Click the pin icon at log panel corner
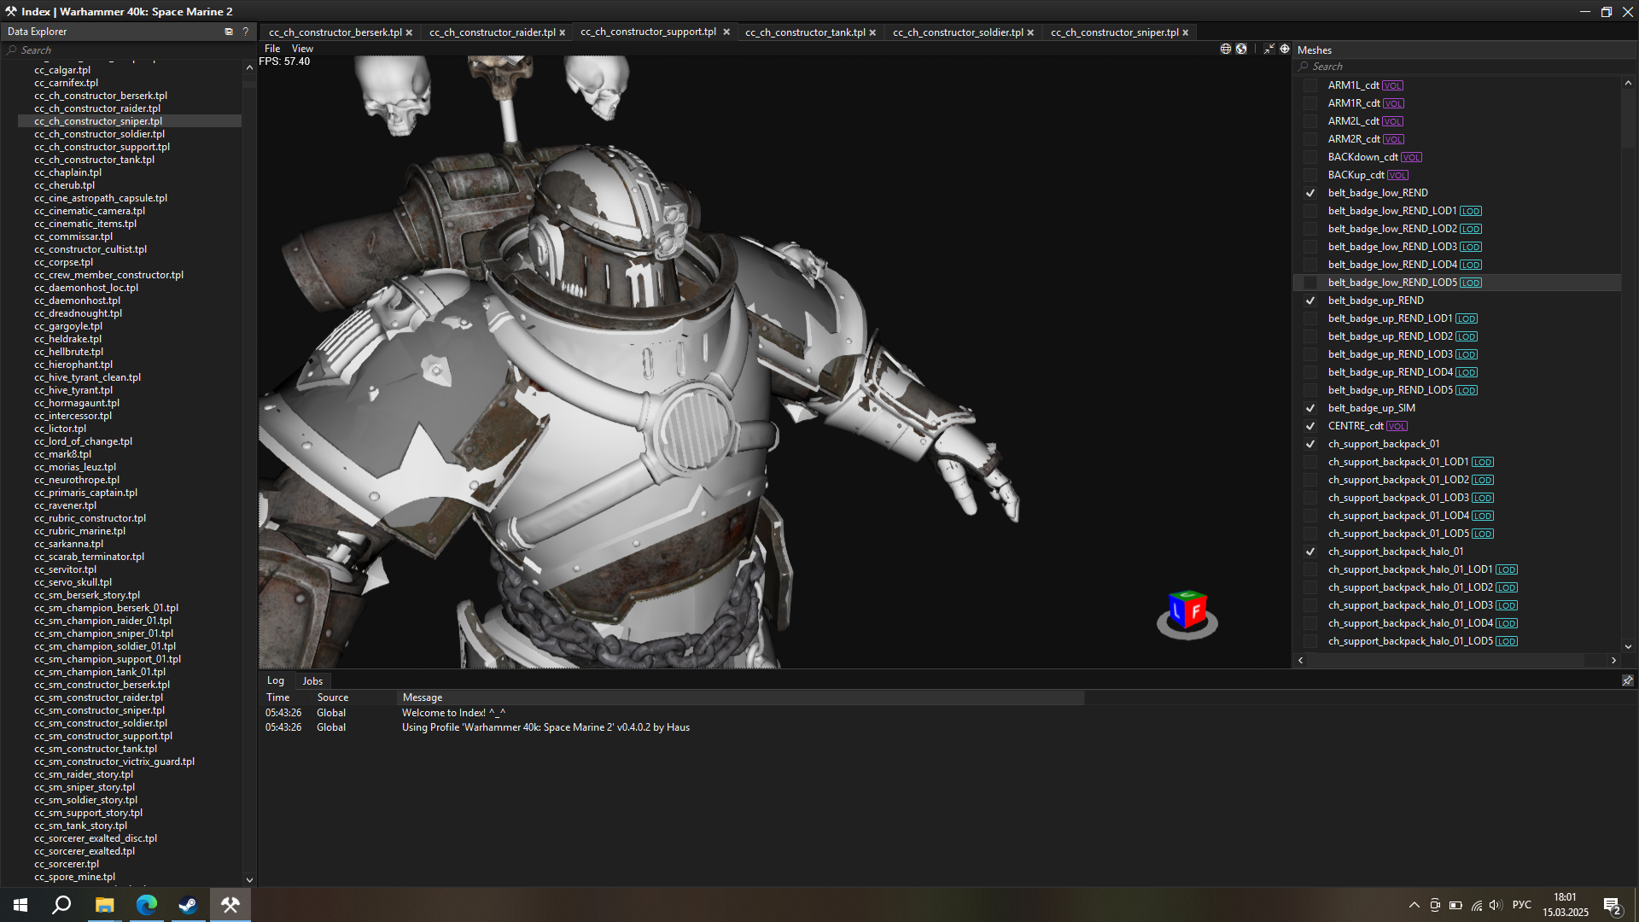 point(1628,680)
